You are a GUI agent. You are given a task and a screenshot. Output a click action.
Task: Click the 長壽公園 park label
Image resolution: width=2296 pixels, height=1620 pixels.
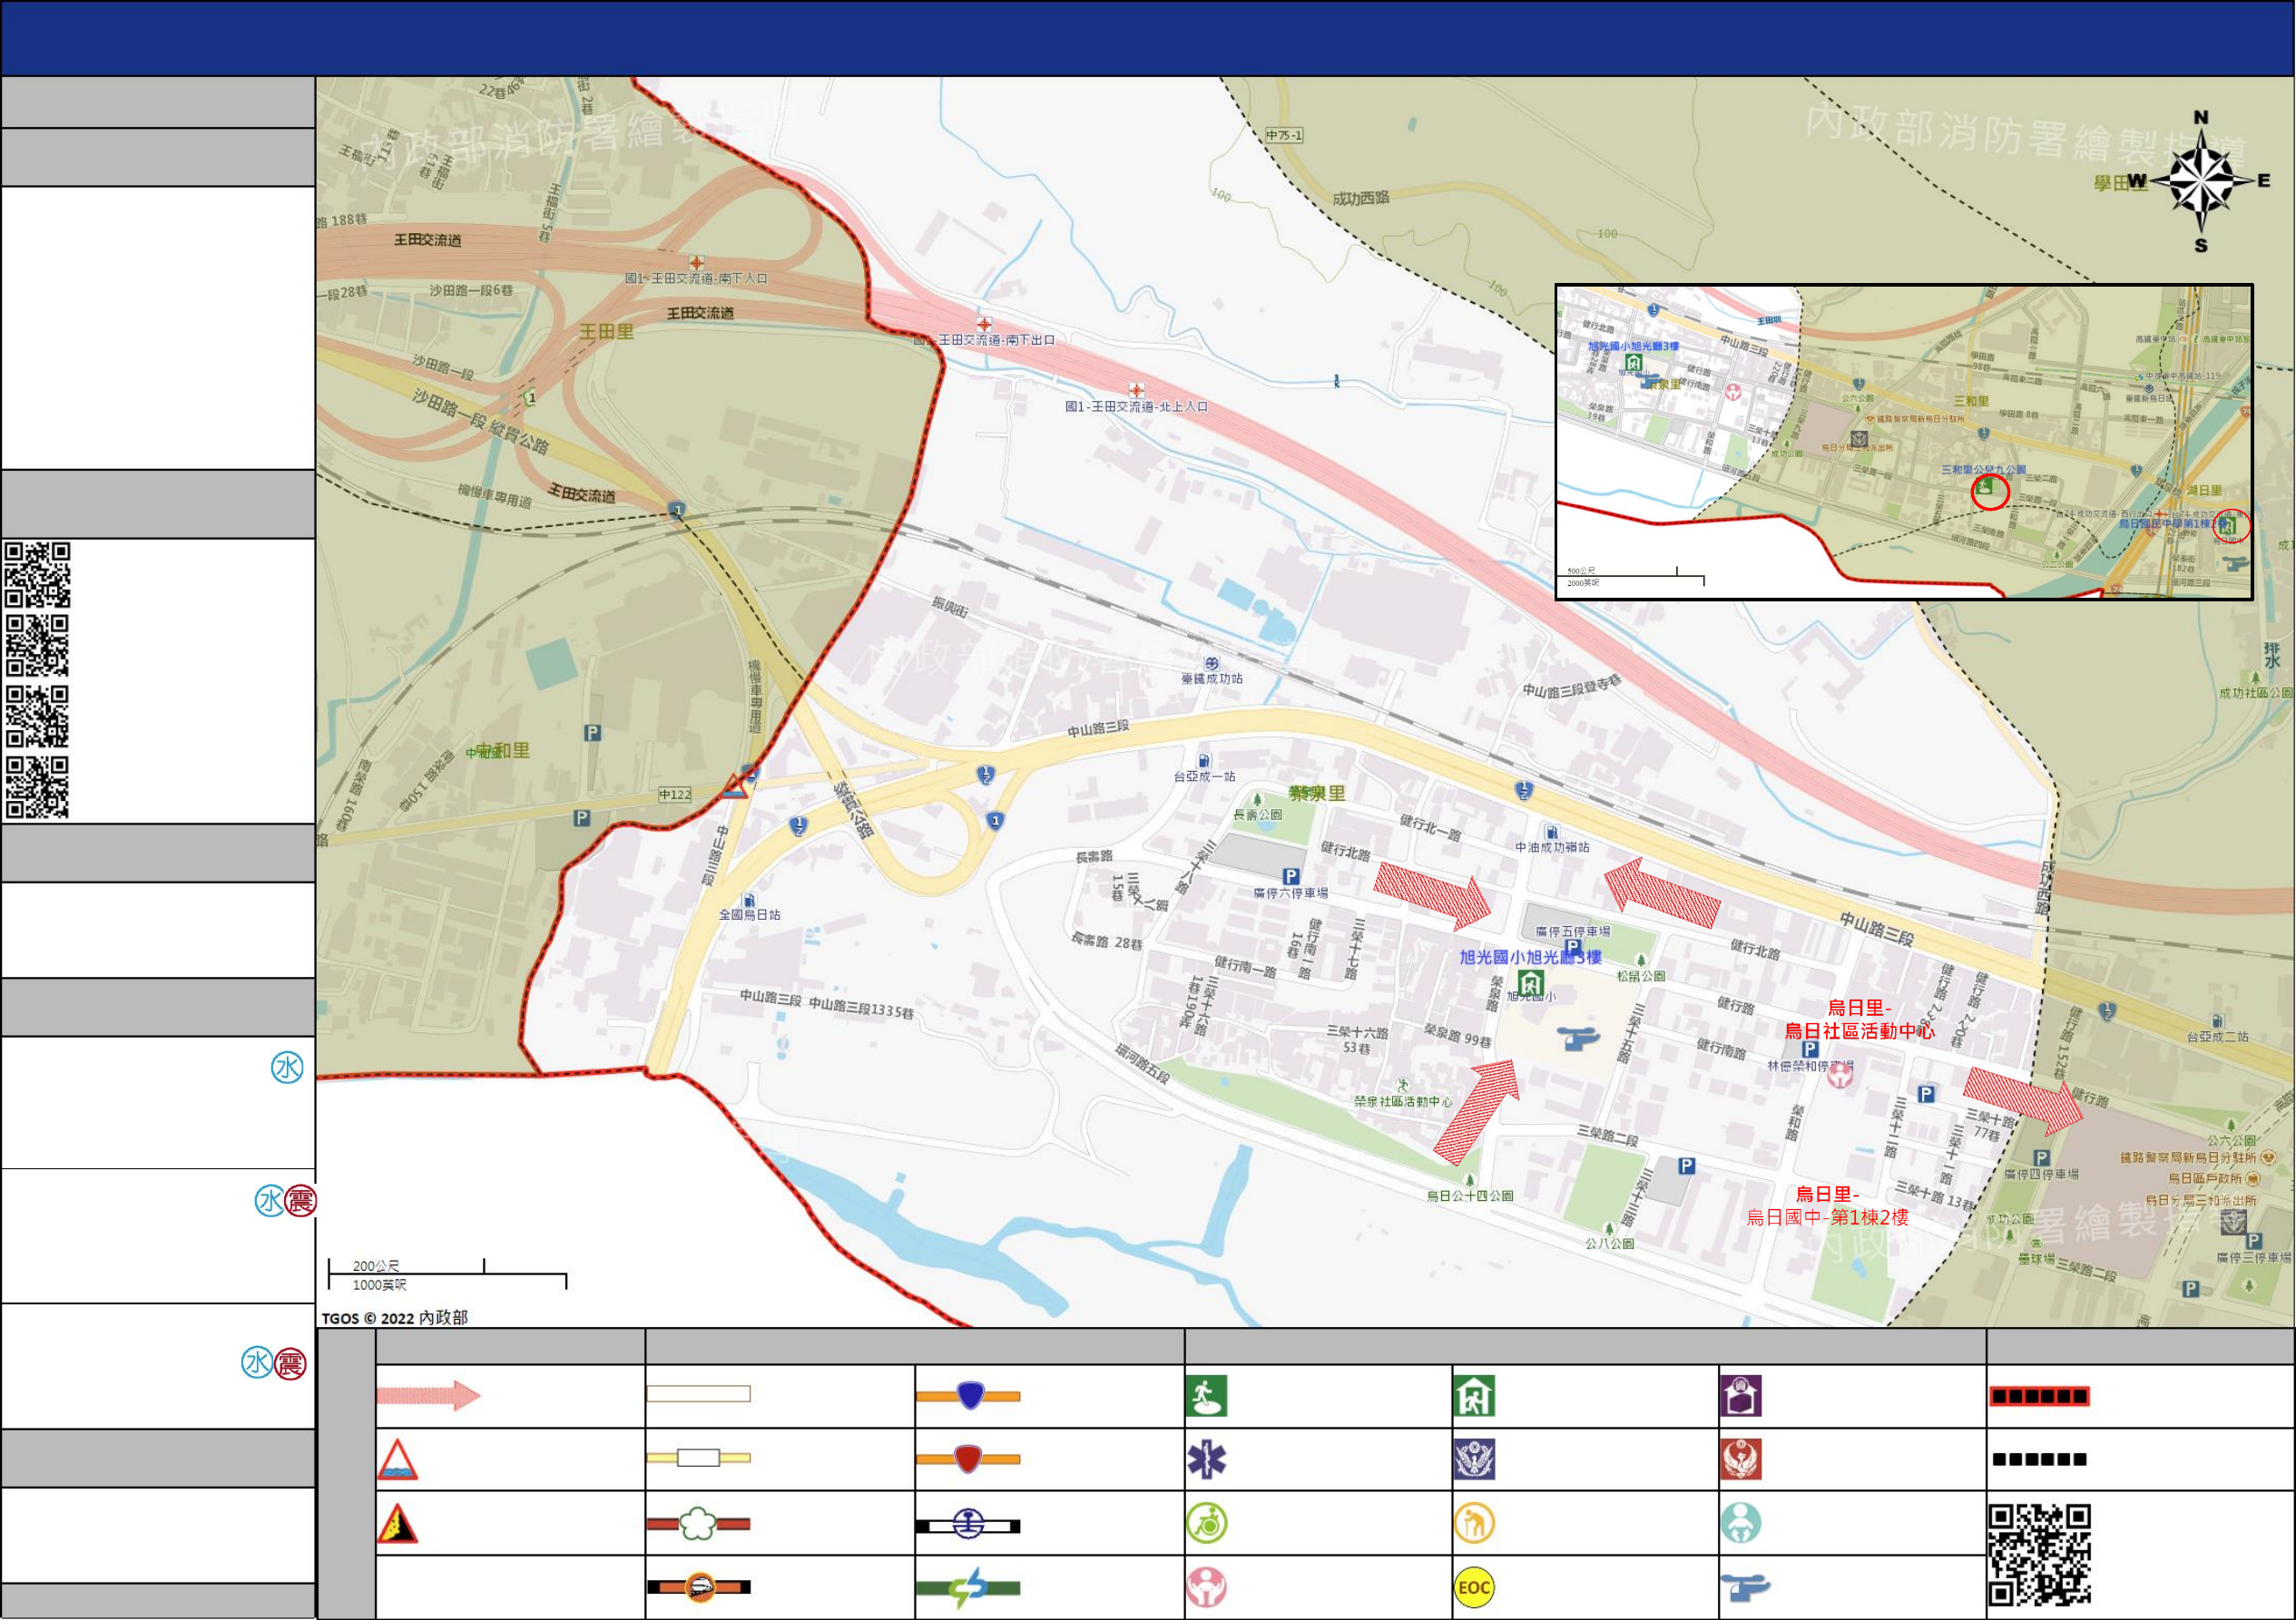click(1258, 815)
